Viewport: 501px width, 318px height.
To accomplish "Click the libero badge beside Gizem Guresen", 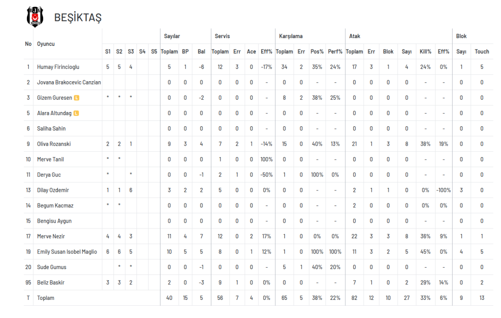I will pyautogui.click(x=77, y=98).
